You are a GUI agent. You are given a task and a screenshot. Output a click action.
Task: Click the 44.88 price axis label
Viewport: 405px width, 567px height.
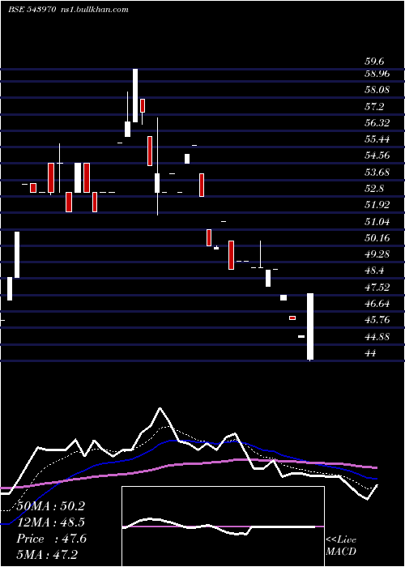click(x=377, y=336)
